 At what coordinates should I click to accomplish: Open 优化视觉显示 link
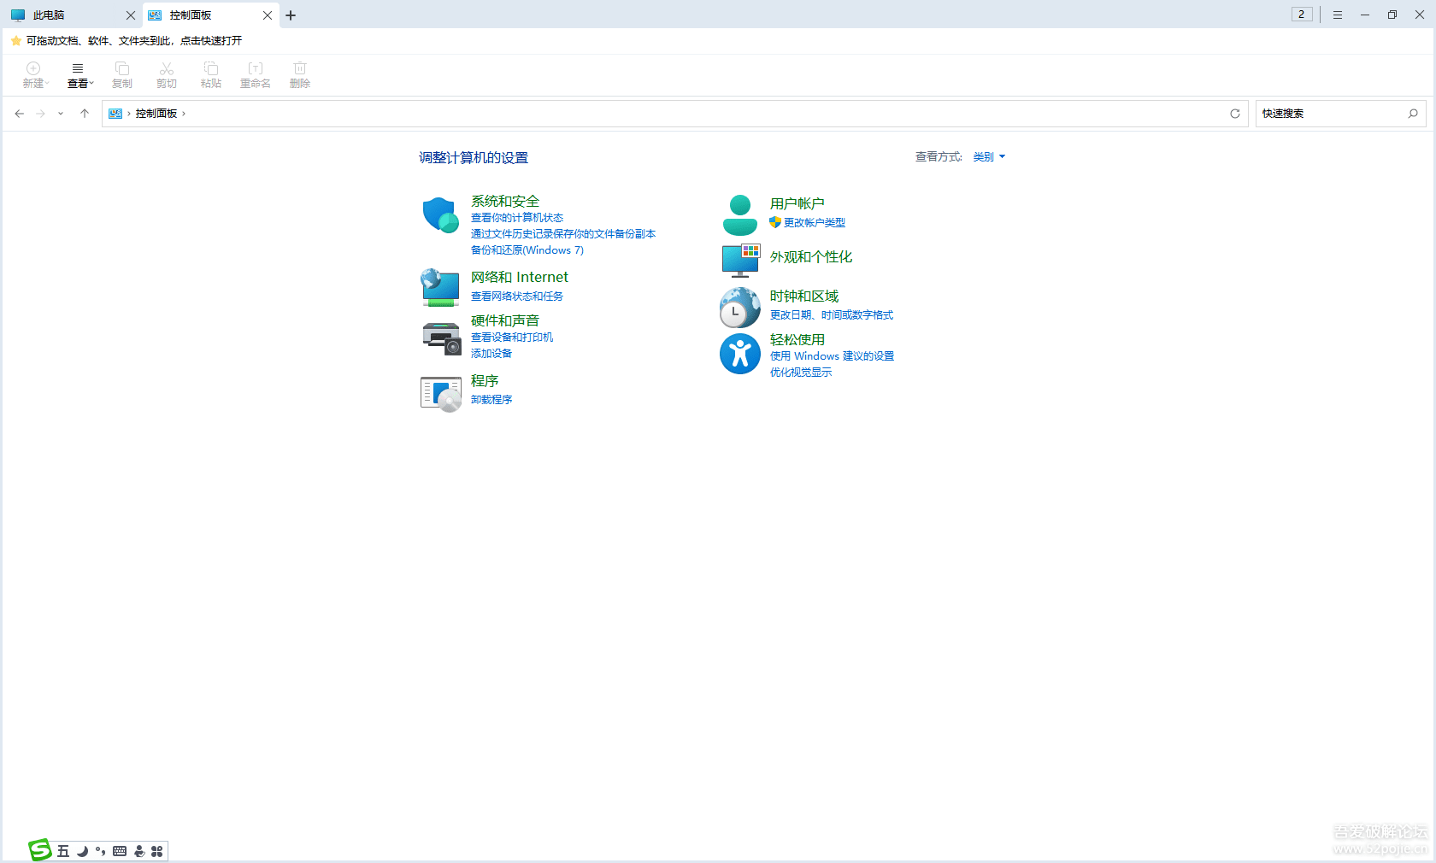click(x=801, y=373)
